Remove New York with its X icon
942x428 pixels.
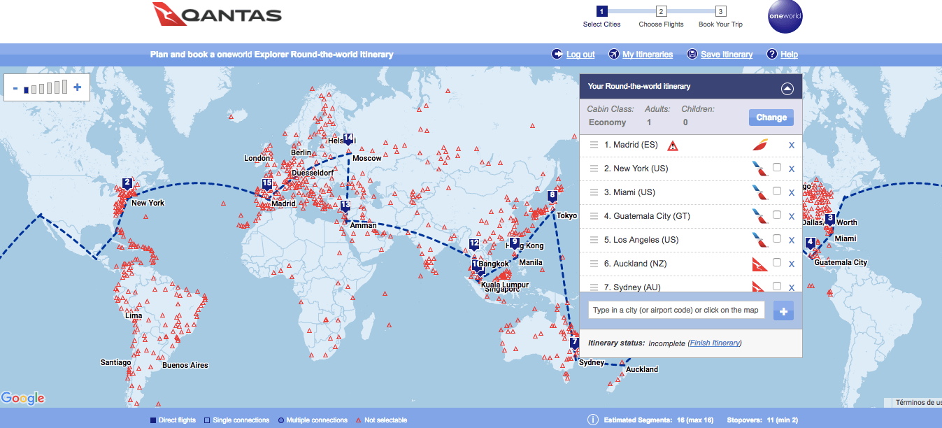[x=792, y=169]
